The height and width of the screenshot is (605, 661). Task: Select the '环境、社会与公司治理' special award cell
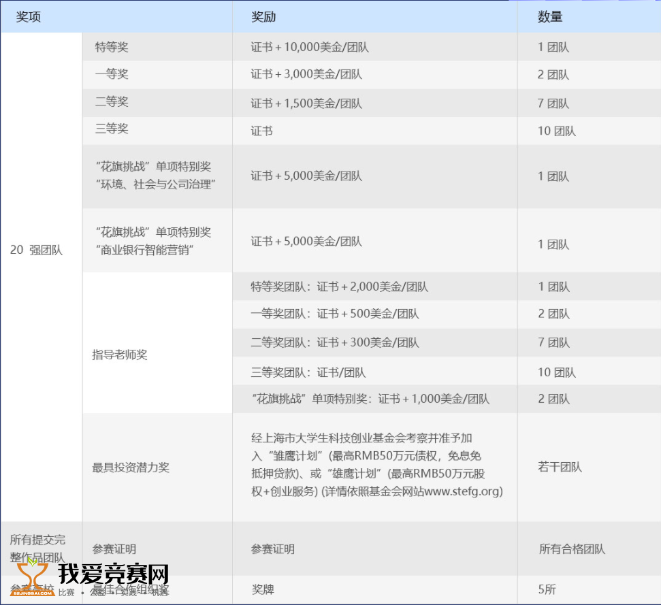156,176
